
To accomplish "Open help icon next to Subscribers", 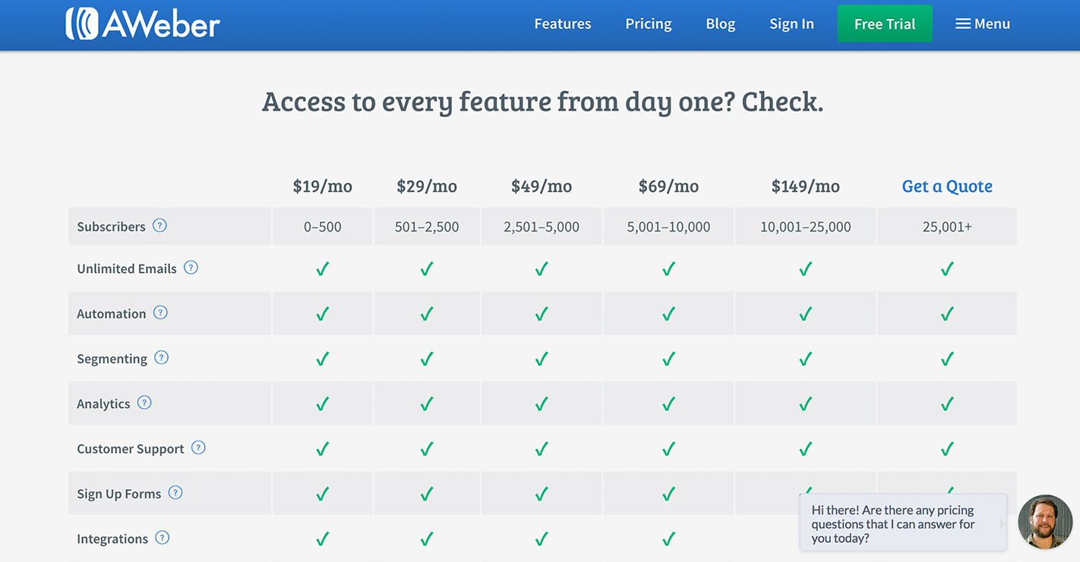I will point(159,225).
